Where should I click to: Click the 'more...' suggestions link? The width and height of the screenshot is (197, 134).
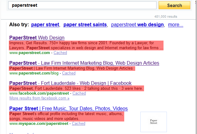[x=176, y=24]
